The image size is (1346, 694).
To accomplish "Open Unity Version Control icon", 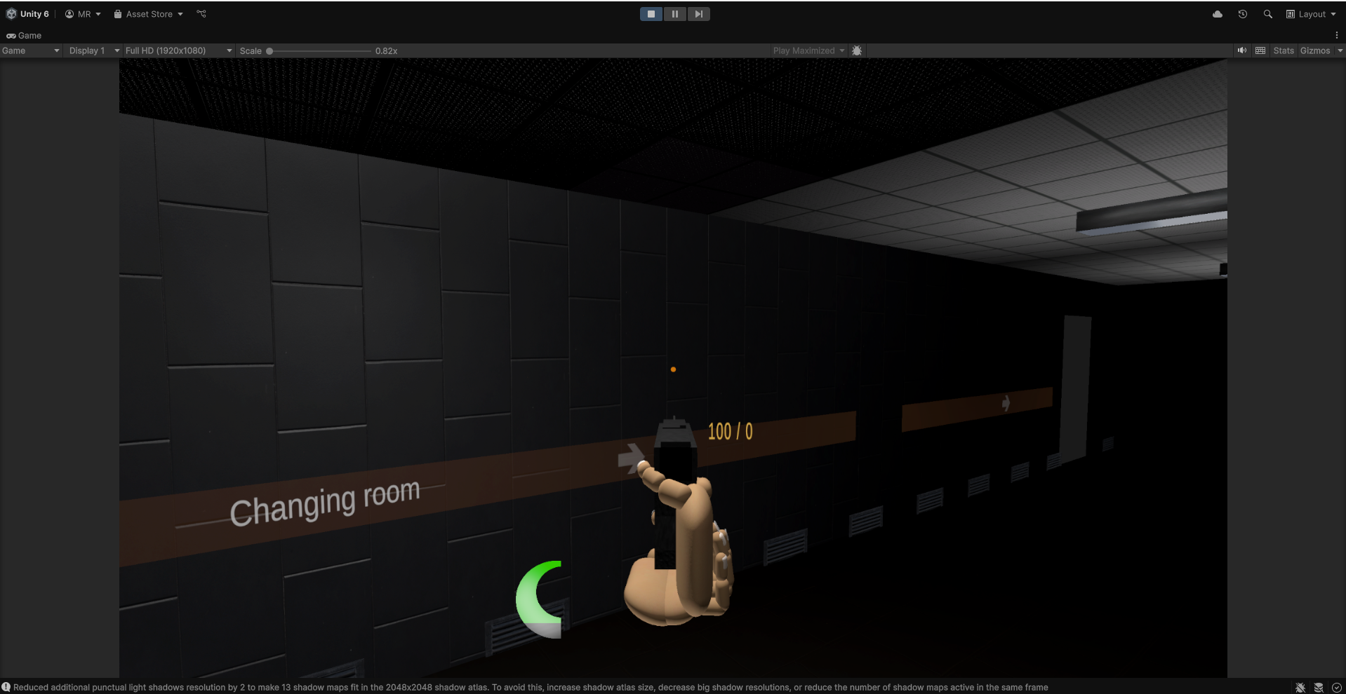I will (201, 14).
